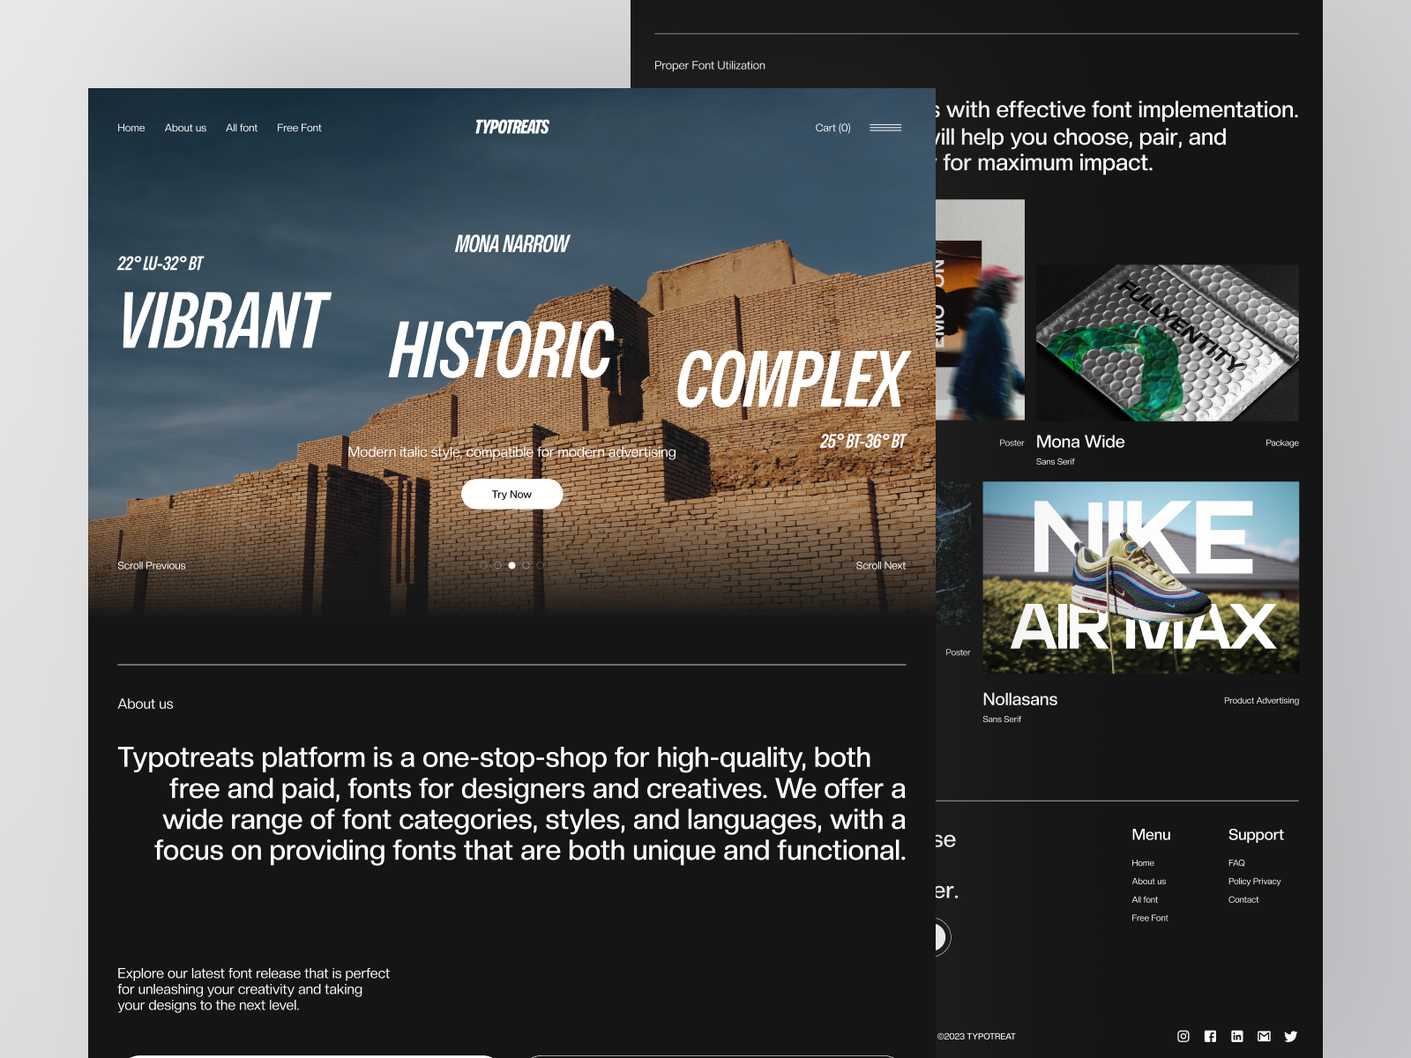This screenshot has width=1411, height=1058.
Task: Open the FAQ link under Support
Action: [x=1236, y=862]
